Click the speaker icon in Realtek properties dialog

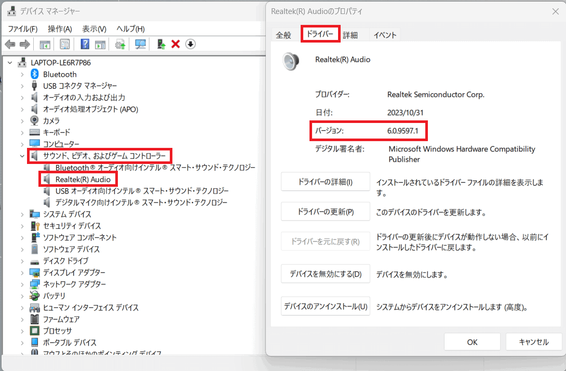[x=291, y=61]
